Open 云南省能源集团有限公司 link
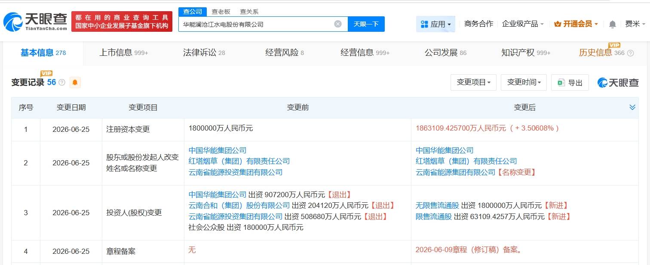This screenshot has height=265, width=650. [x=456, y=173]
